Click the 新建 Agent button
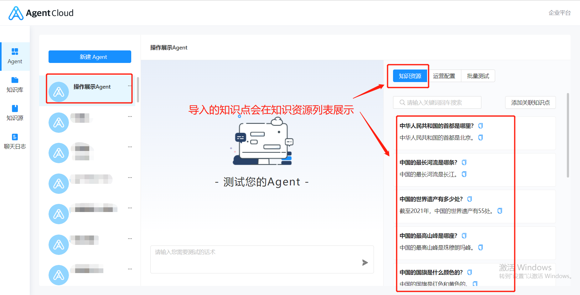The height and width of the screenshot is (295, 580). click(90, 57)
